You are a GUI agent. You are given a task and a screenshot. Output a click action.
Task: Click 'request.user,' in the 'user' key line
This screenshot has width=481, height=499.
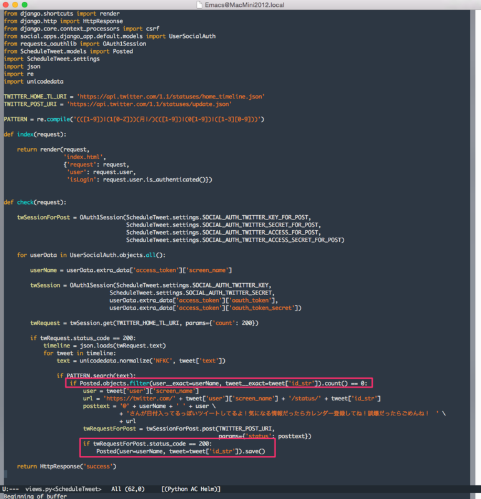(x=114, y=172)
